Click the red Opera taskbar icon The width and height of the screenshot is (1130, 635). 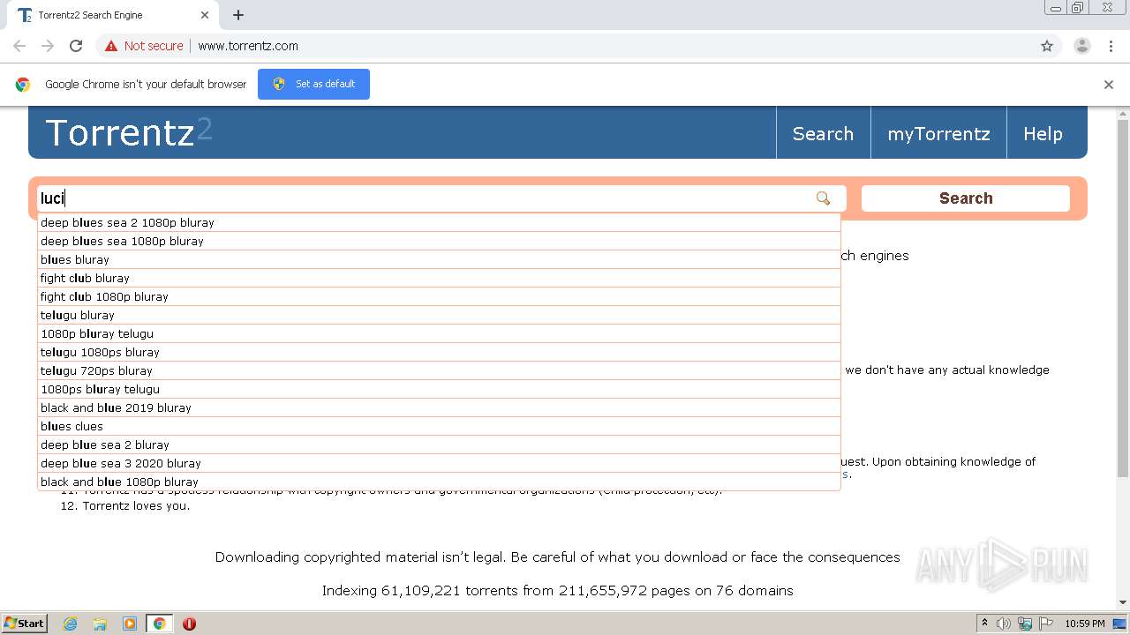189,624
